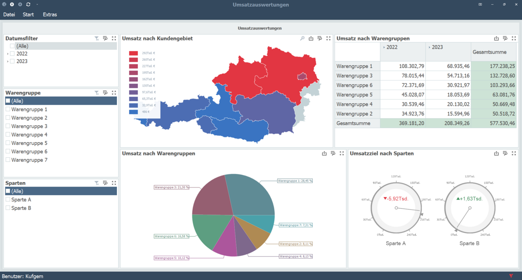The width and height of the screenshot is (522, 280).
Task: Clear the Warengruppe filter panel selection
Action: pyautogui.click(x=97, y=93)
